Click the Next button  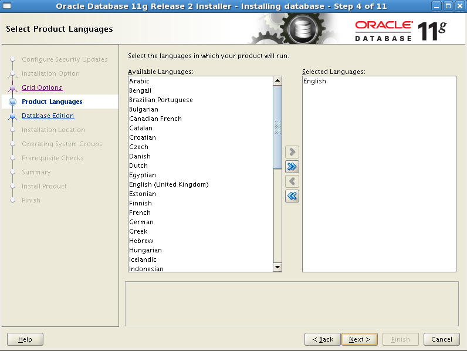[360, 339]
